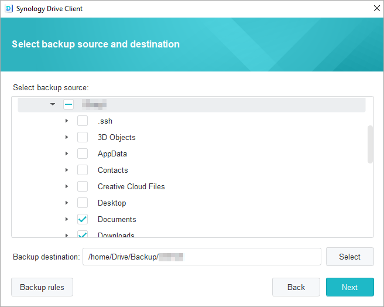Close the Synology Drive Client window
Image resolution: width=384 pixels, height=307 pixels.
point(376,8)
